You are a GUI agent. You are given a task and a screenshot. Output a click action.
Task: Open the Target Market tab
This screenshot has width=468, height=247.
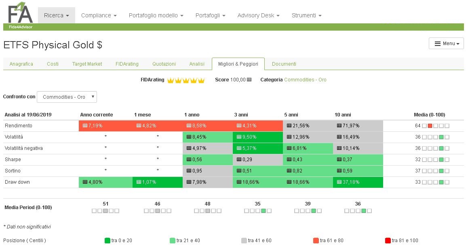87,64
